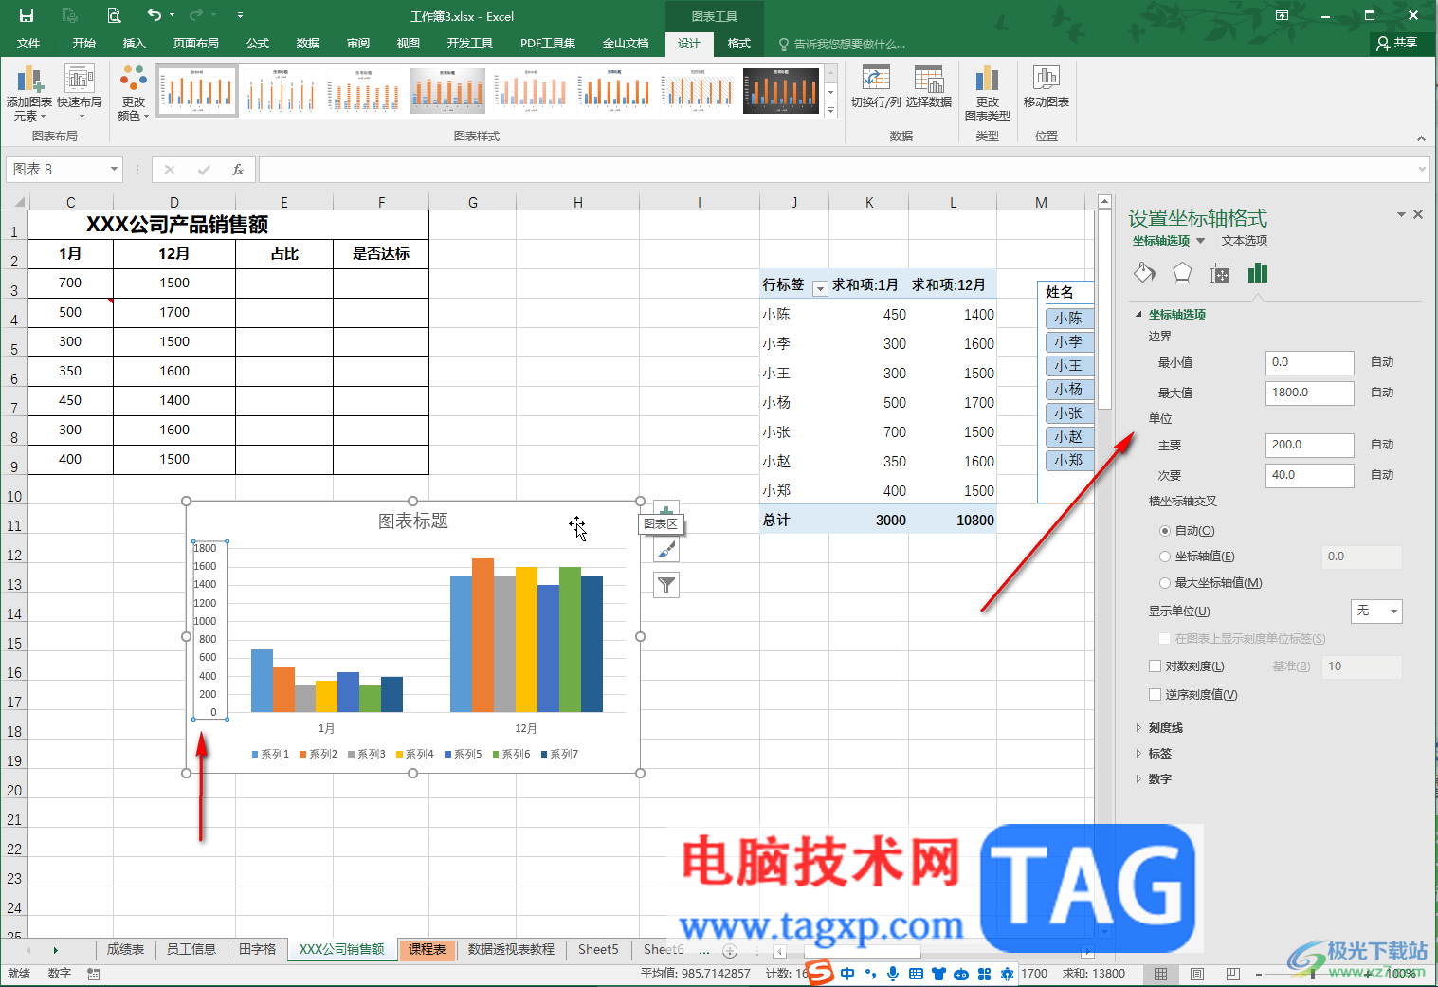This screenshot has height=987, width=1438.
Task: Switch to the Insert ribbon tab
Action: [x=134, y=44]
